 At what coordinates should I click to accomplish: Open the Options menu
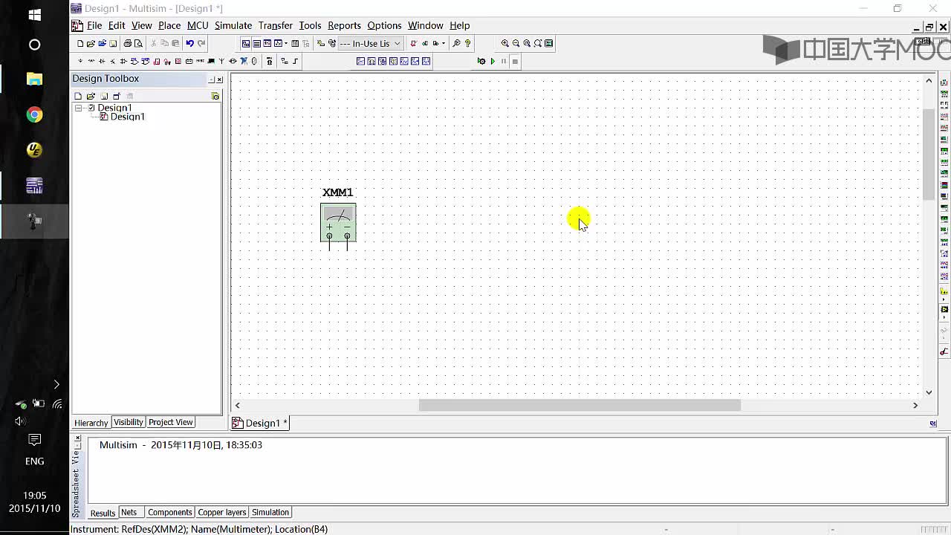tap(384, 25)
